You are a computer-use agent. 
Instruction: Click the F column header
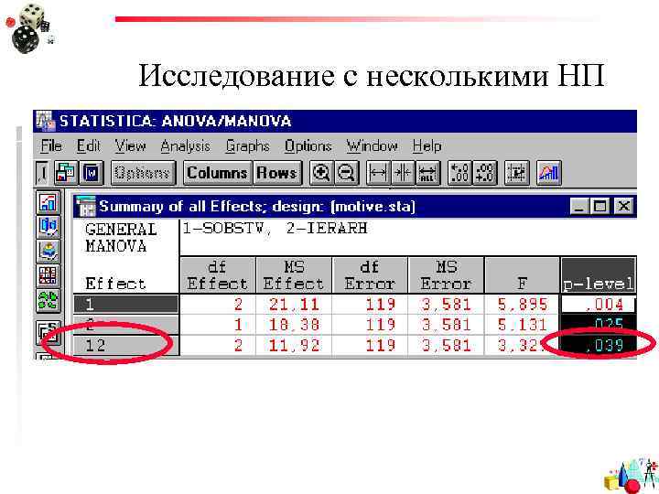[x=522, y=275]
